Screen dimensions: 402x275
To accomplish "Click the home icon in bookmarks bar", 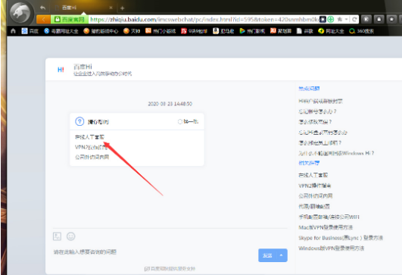I will point(13,31).
